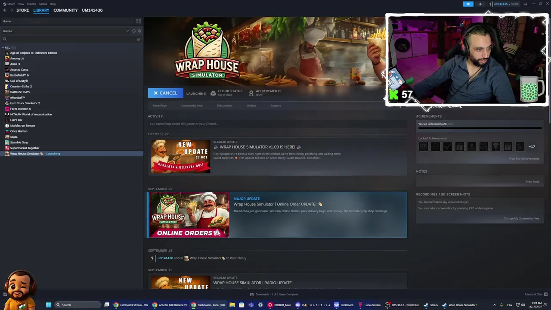
Task: Go back with the navigation arrow
Action: [5, 10]
